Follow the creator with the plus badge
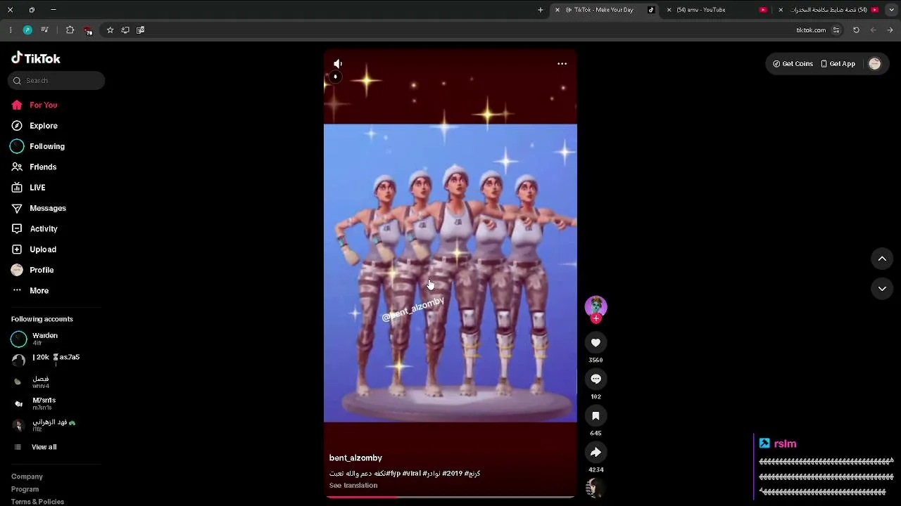 coord(596,318)
